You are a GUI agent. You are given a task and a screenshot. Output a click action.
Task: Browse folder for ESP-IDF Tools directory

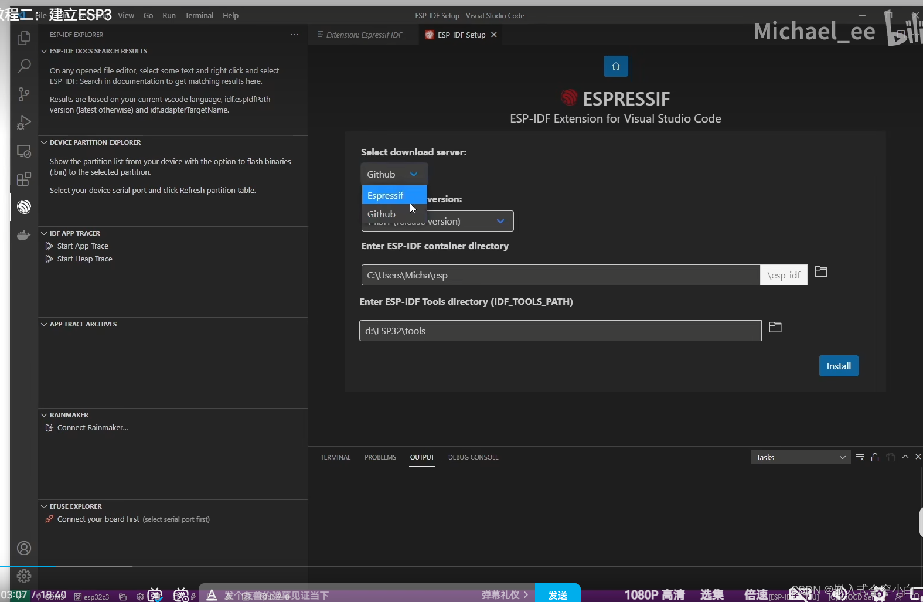coord(775,327)
